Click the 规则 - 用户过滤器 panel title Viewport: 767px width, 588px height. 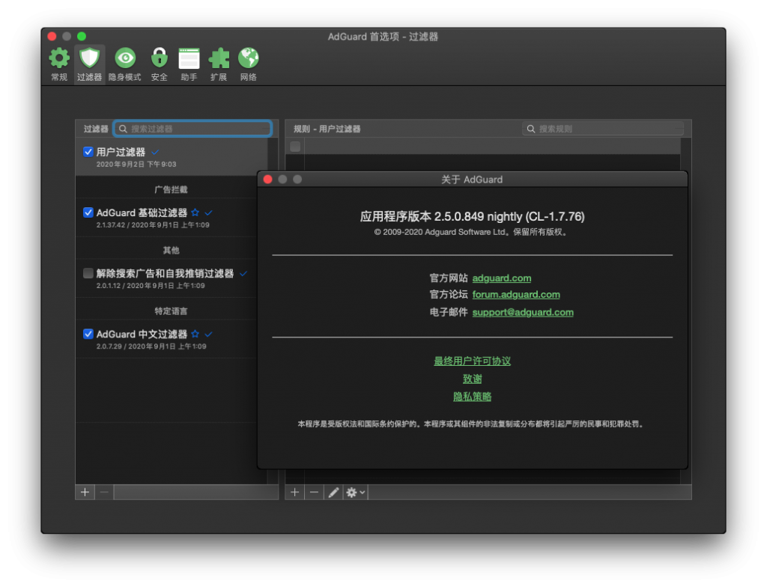[x=327, y=129]
